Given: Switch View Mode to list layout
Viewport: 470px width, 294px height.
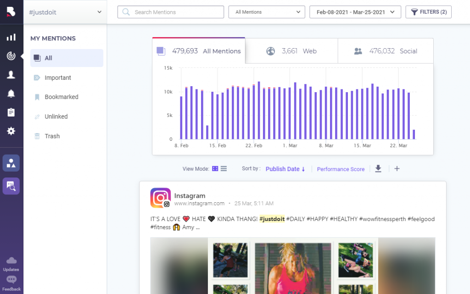Looking at the screenshot, I should click(x=224, y=168).
